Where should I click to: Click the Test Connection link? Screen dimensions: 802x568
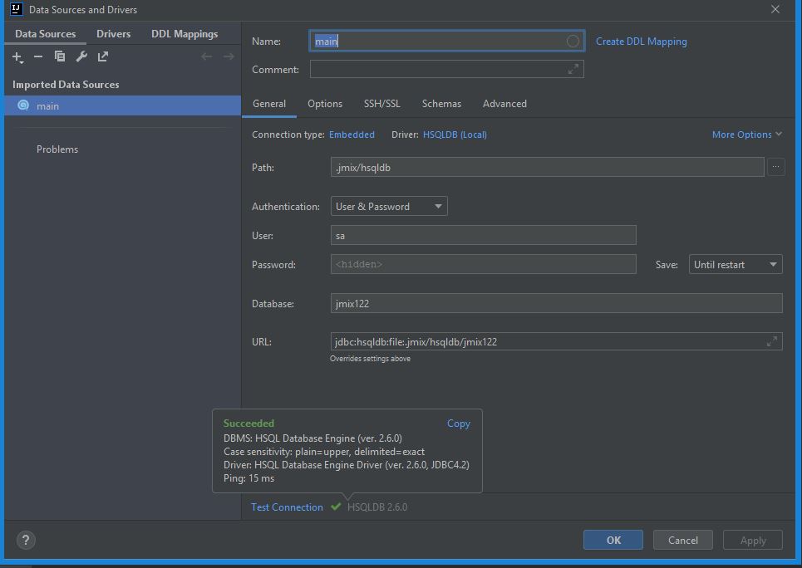click(x=287, y=507)
